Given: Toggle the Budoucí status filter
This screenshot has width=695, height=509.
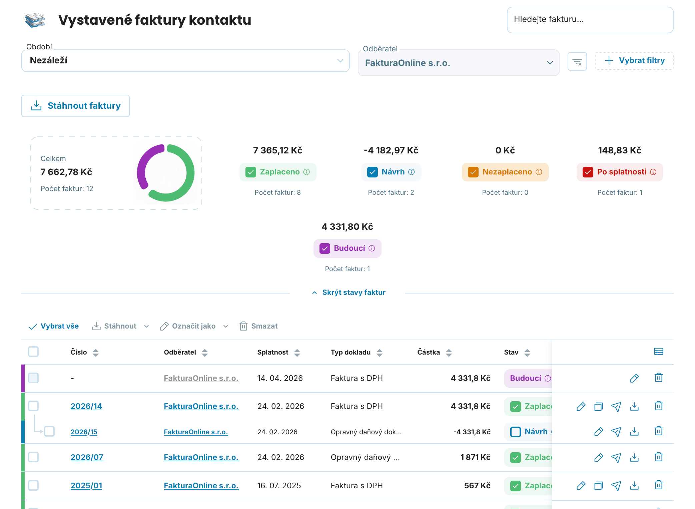Looking at the screenshot, I should pyautogui.click(x=324, y=248).
